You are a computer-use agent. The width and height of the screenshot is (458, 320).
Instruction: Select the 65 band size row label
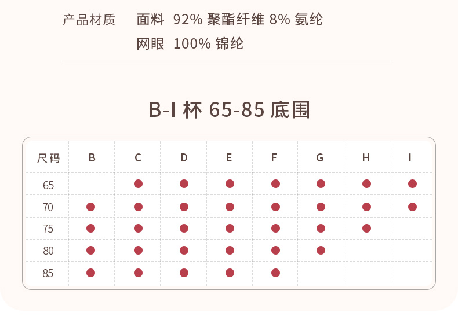[x=48, y=185]
